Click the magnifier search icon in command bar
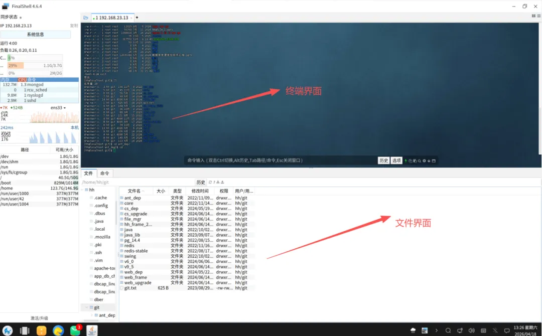The width and height of the screenshot is (542, 336). tap(419, 161)
